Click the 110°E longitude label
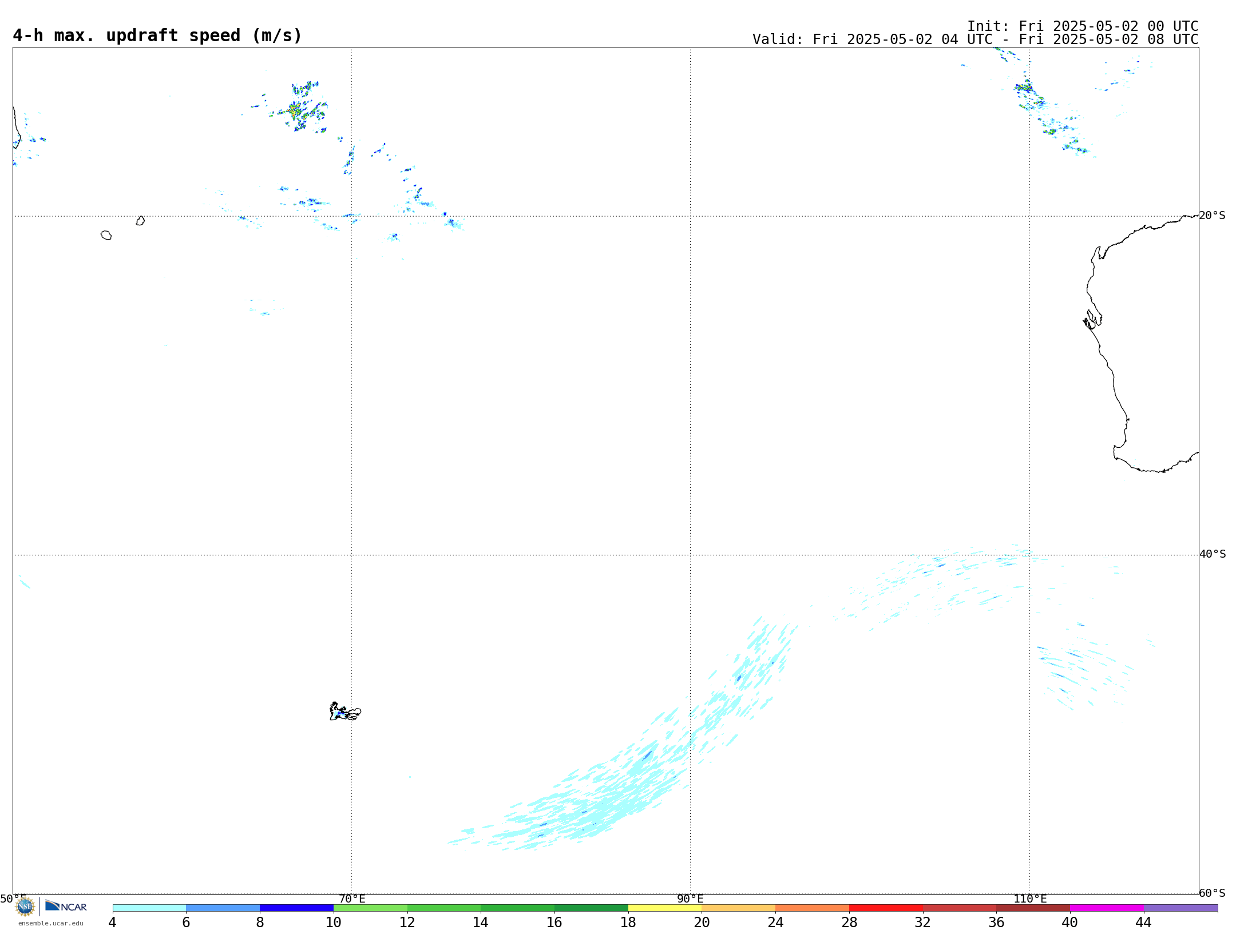The height and width of the screenshot is (930, 1236). 1030,899
